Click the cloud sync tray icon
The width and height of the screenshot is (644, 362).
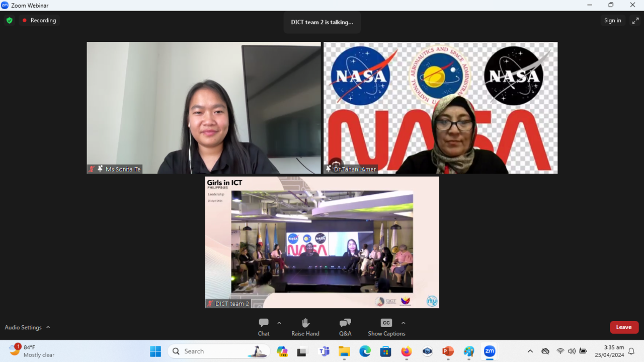[x=545, y=351]
